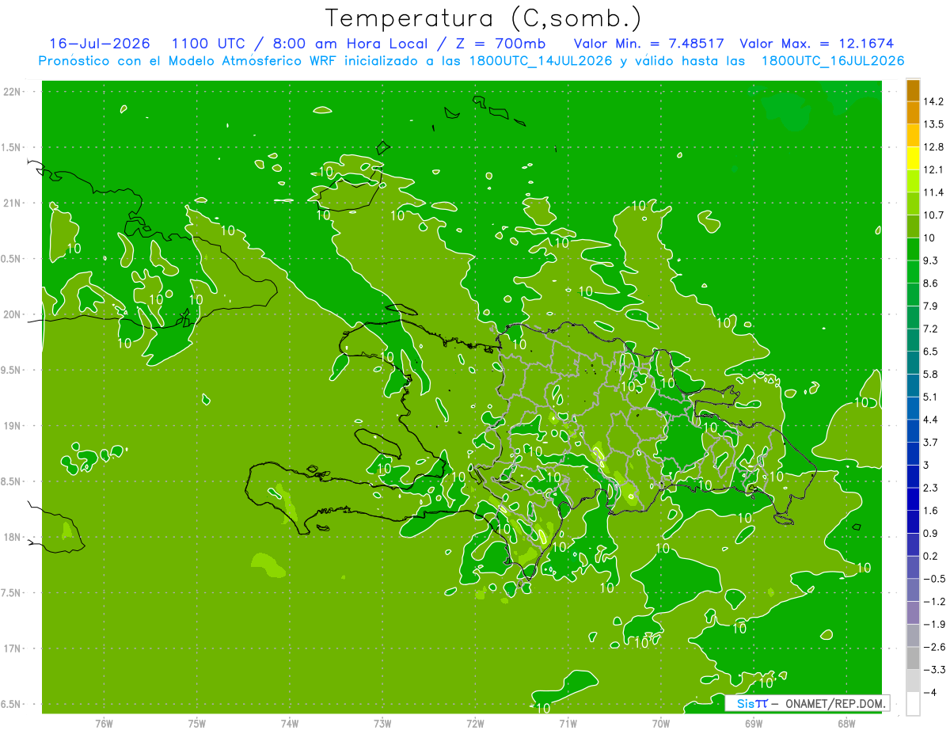Click the colorbar label "-1.2"

pyautogui.click(x=933, y=602)
